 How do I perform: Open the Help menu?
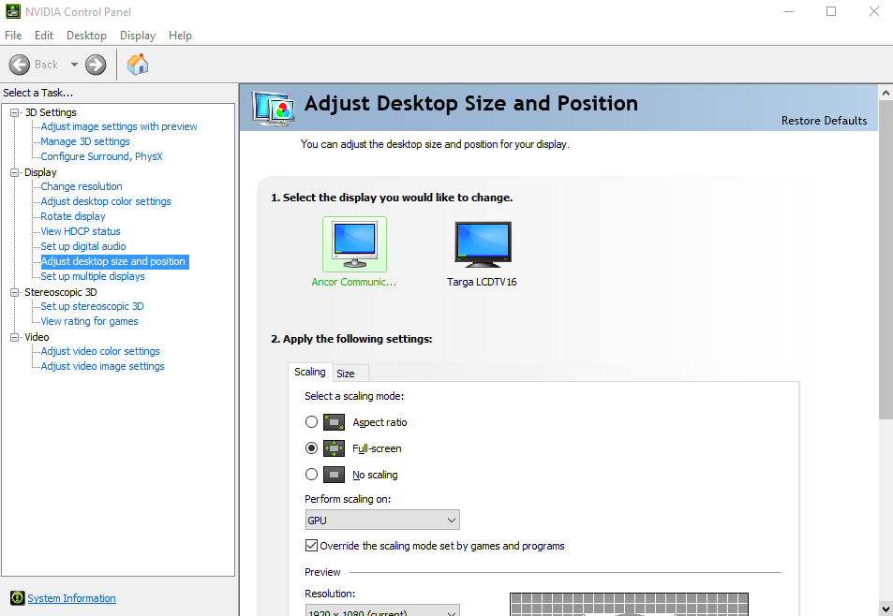[180, 36]
